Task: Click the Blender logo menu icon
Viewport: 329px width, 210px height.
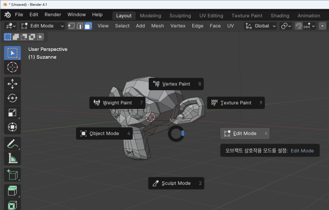Action: [8, 15]
